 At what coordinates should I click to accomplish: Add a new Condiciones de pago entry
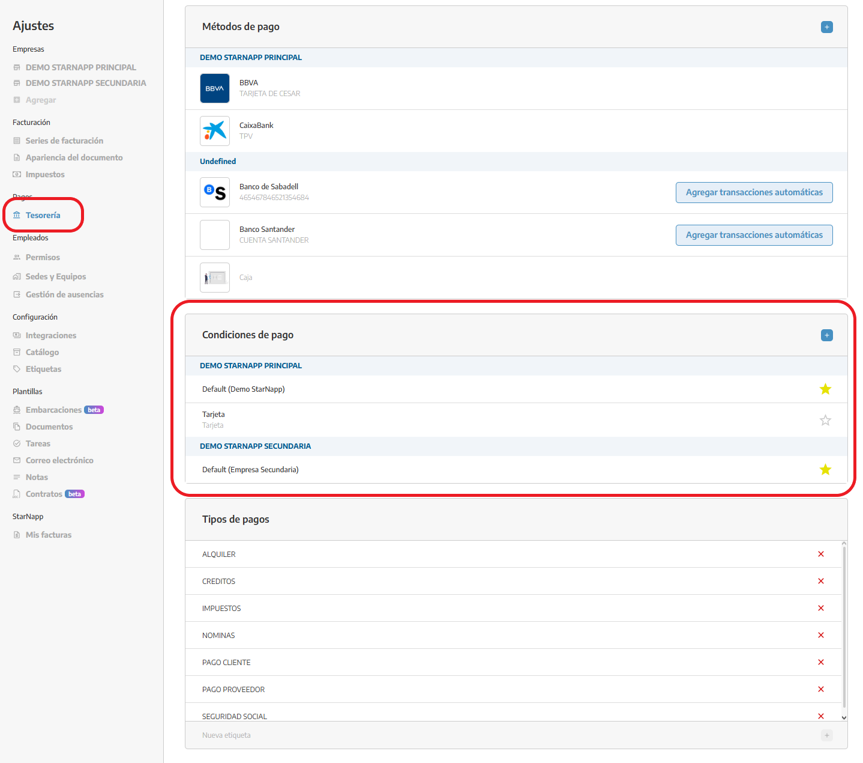[x=826, y=335]
